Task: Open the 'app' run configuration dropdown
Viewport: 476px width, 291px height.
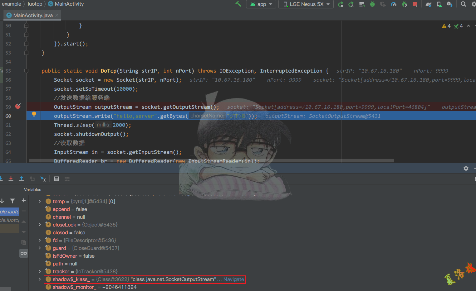Action: [261, 4]
